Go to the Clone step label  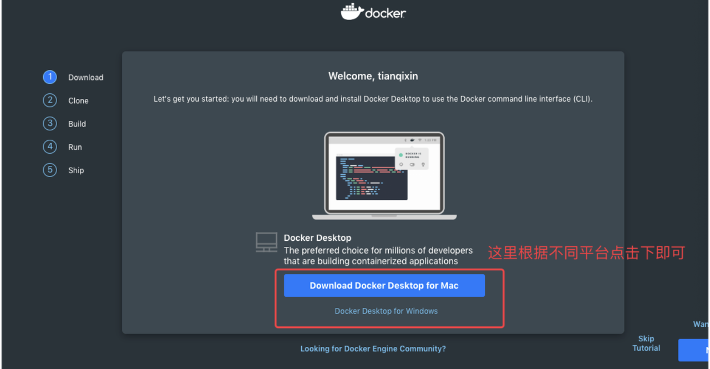click(x=78, y=101)
